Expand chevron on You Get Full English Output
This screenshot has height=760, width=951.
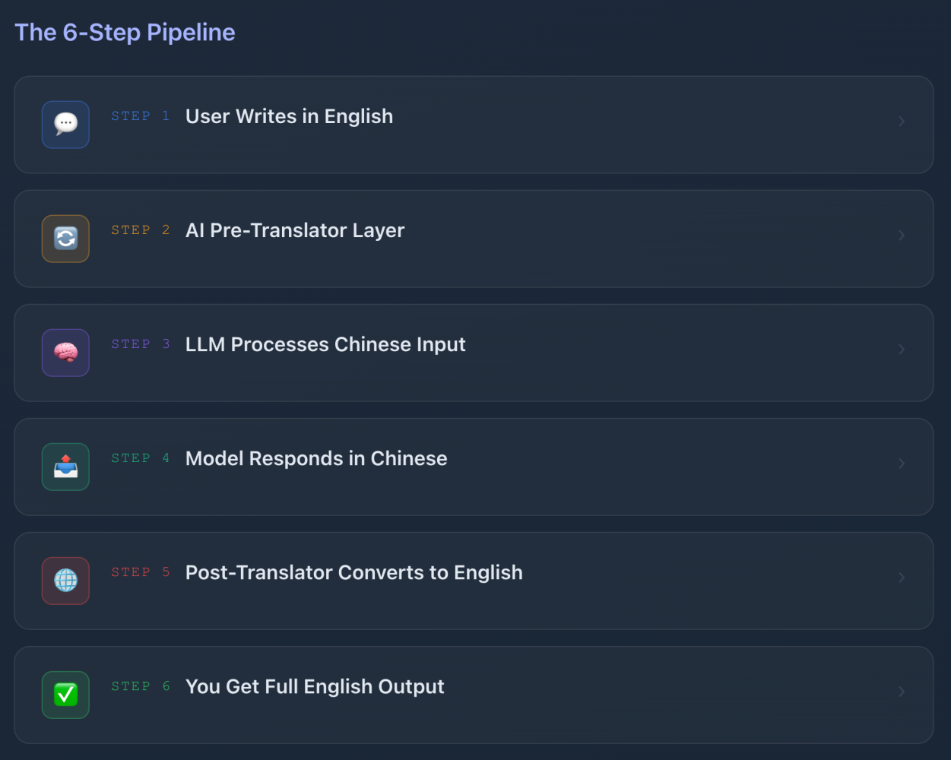coord(902,692)
